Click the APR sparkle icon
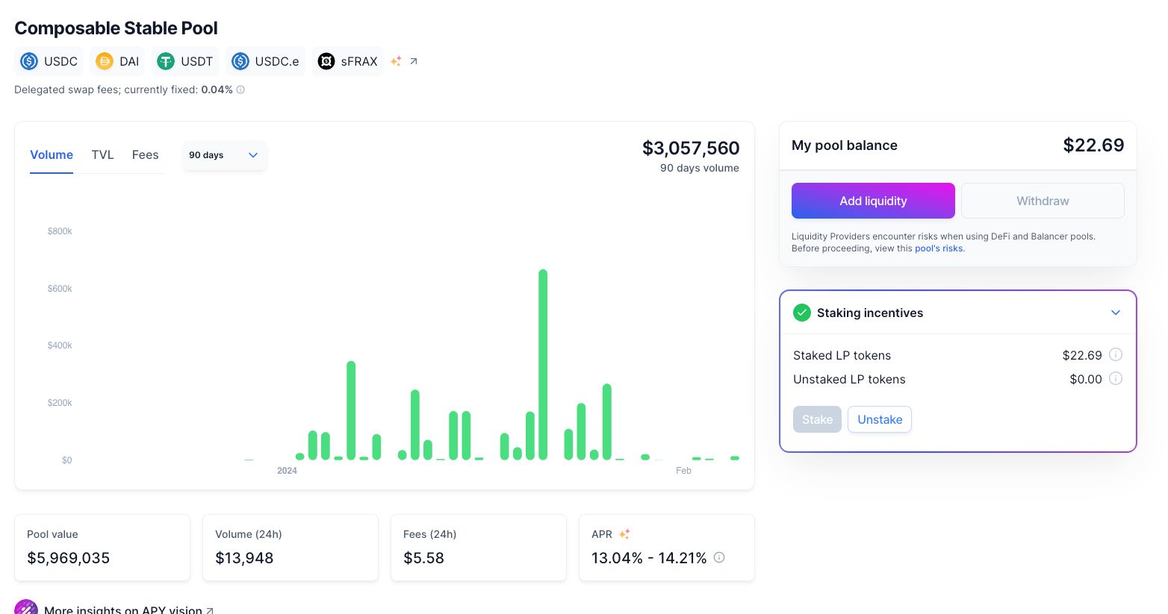Image resolution: width=1168 pixels, height=614 pixels. [624, 534]
